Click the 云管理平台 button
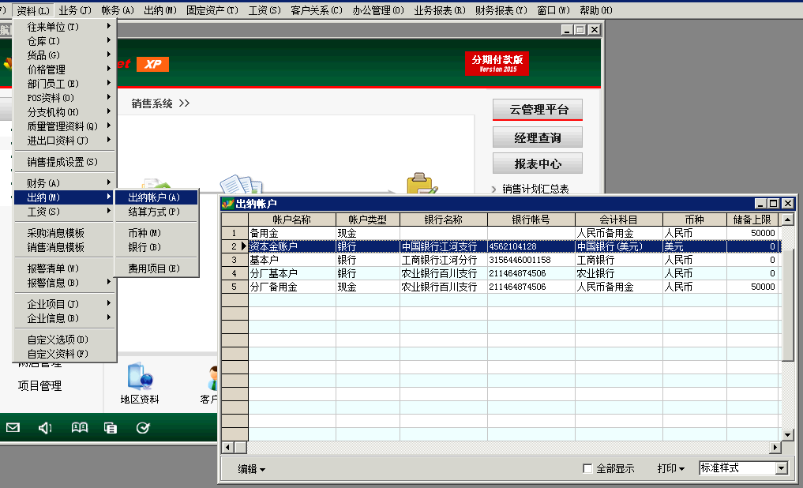 coord(538,110)
